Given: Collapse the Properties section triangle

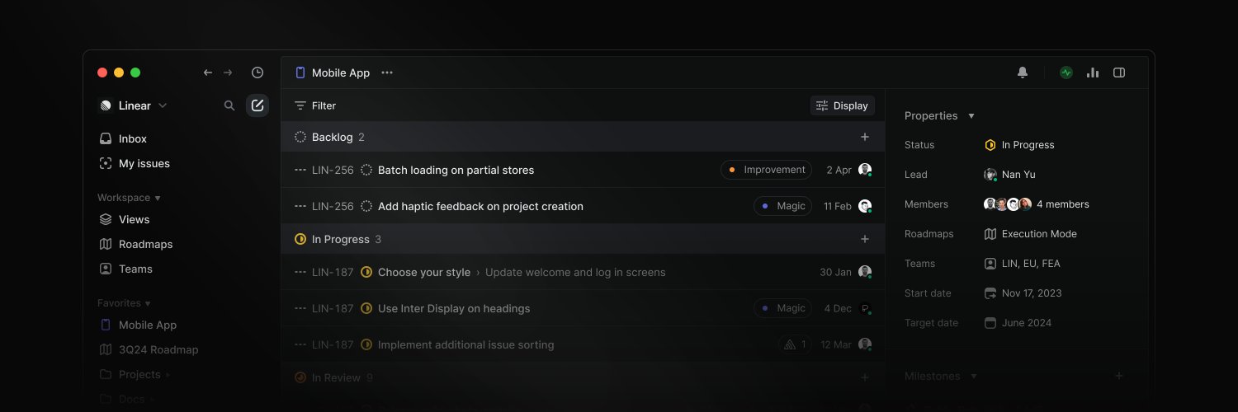Looking at the screenshot, I should pyautogui.click(x=971, y=116).
